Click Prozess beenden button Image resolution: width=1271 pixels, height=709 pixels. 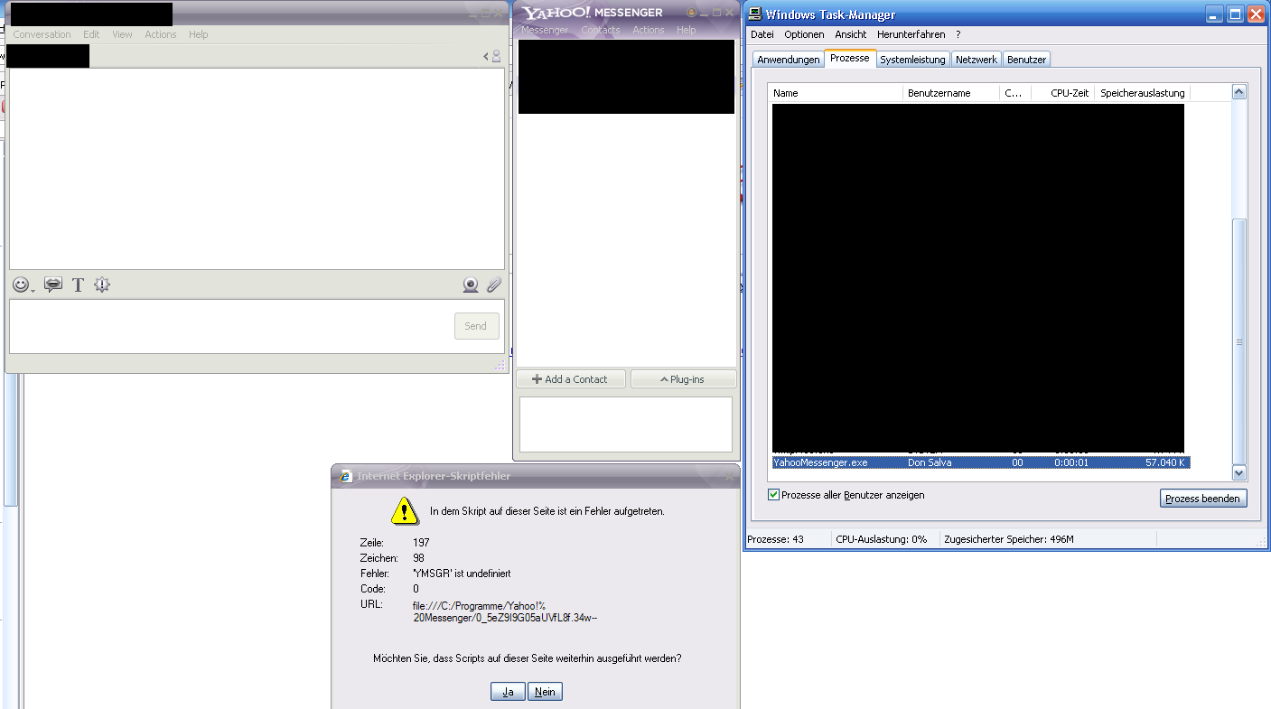pyautogui.click(x=1203, y=499)
